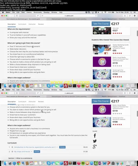
Task: Open OneNote in the lower dock
Action: (x=100, y=163)
